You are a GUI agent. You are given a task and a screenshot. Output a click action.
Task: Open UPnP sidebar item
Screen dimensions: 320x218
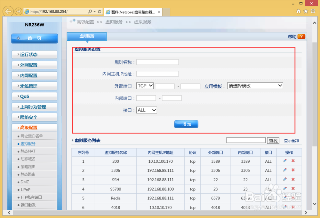point(26,190)
